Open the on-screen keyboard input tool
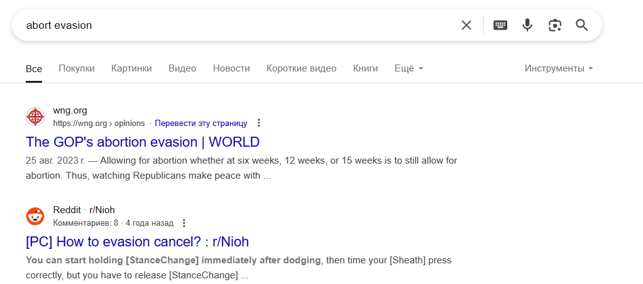643x284 pixels. (500, 25)
